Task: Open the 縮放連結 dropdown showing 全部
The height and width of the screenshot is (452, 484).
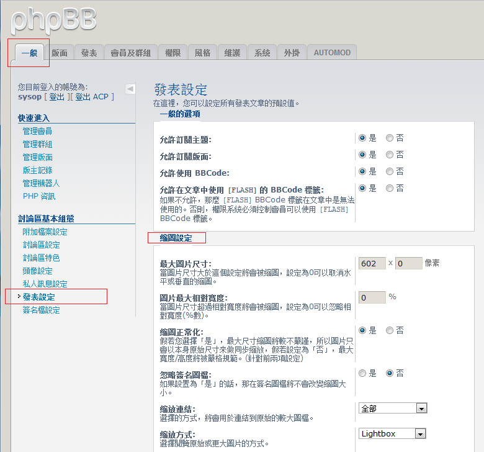Action: point(393,408)
